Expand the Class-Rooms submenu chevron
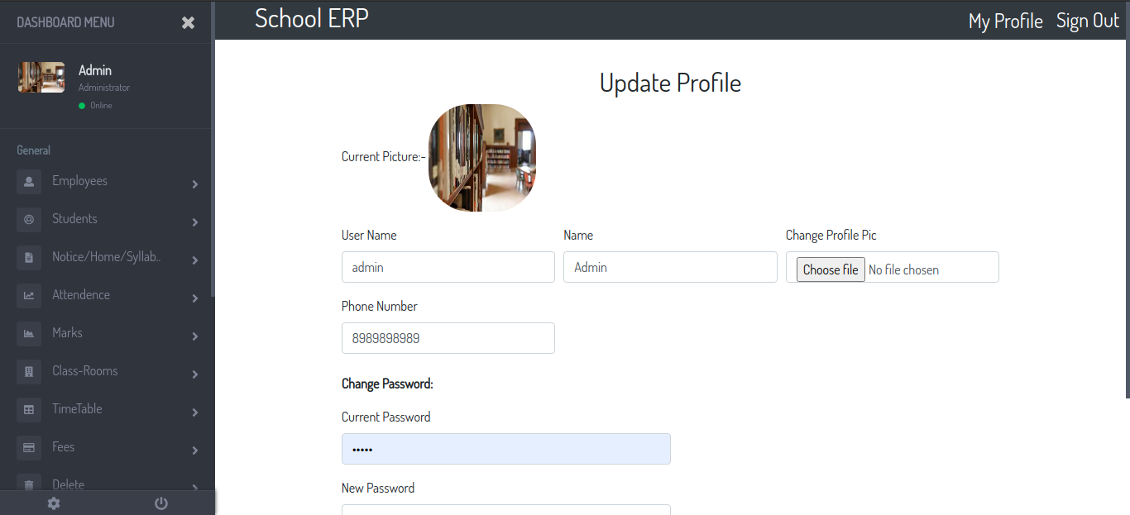 tap(195, 374)
